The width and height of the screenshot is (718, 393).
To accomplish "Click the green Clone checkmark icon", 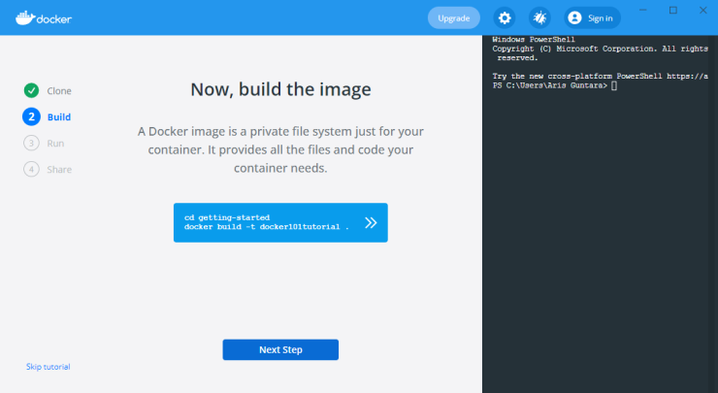I will [32, 90].
